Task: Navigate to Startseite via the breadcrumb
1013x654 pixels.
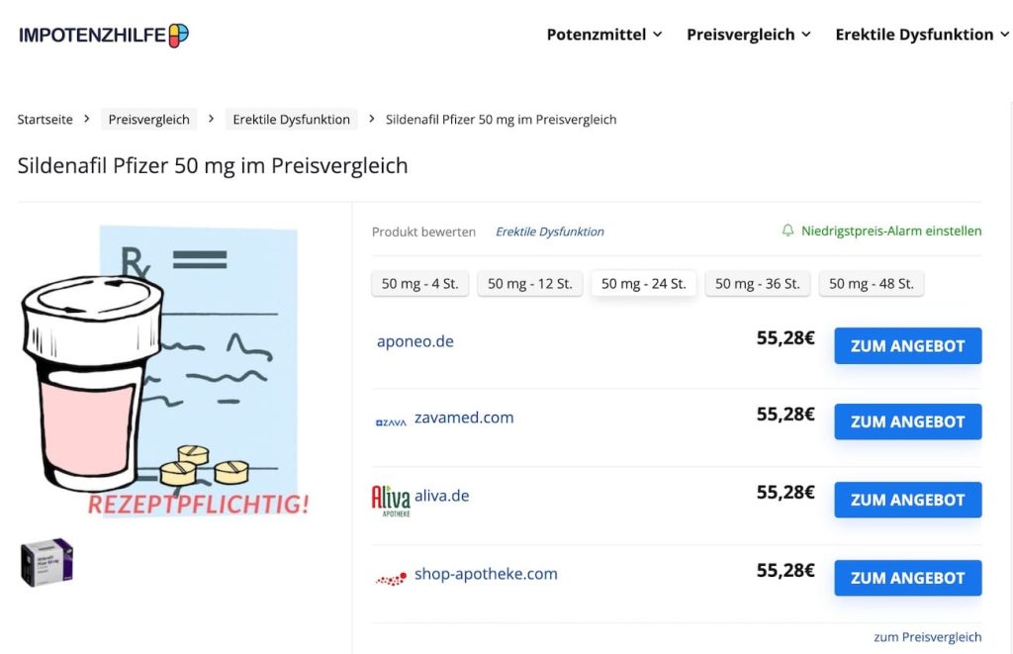Action: [45, 119]
